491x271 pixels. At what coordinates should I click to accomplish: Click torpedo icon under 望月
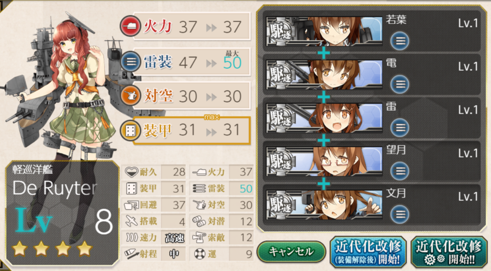pos(399,171)
